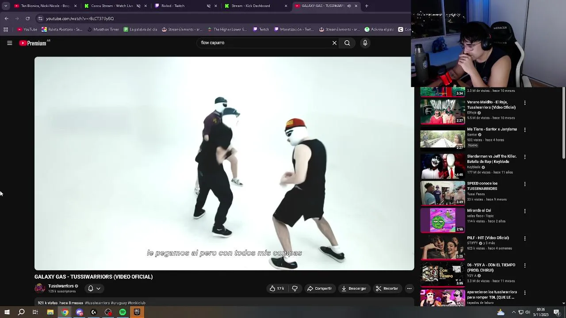Open Spotify from the taskbar

click(x=122, y=312)
